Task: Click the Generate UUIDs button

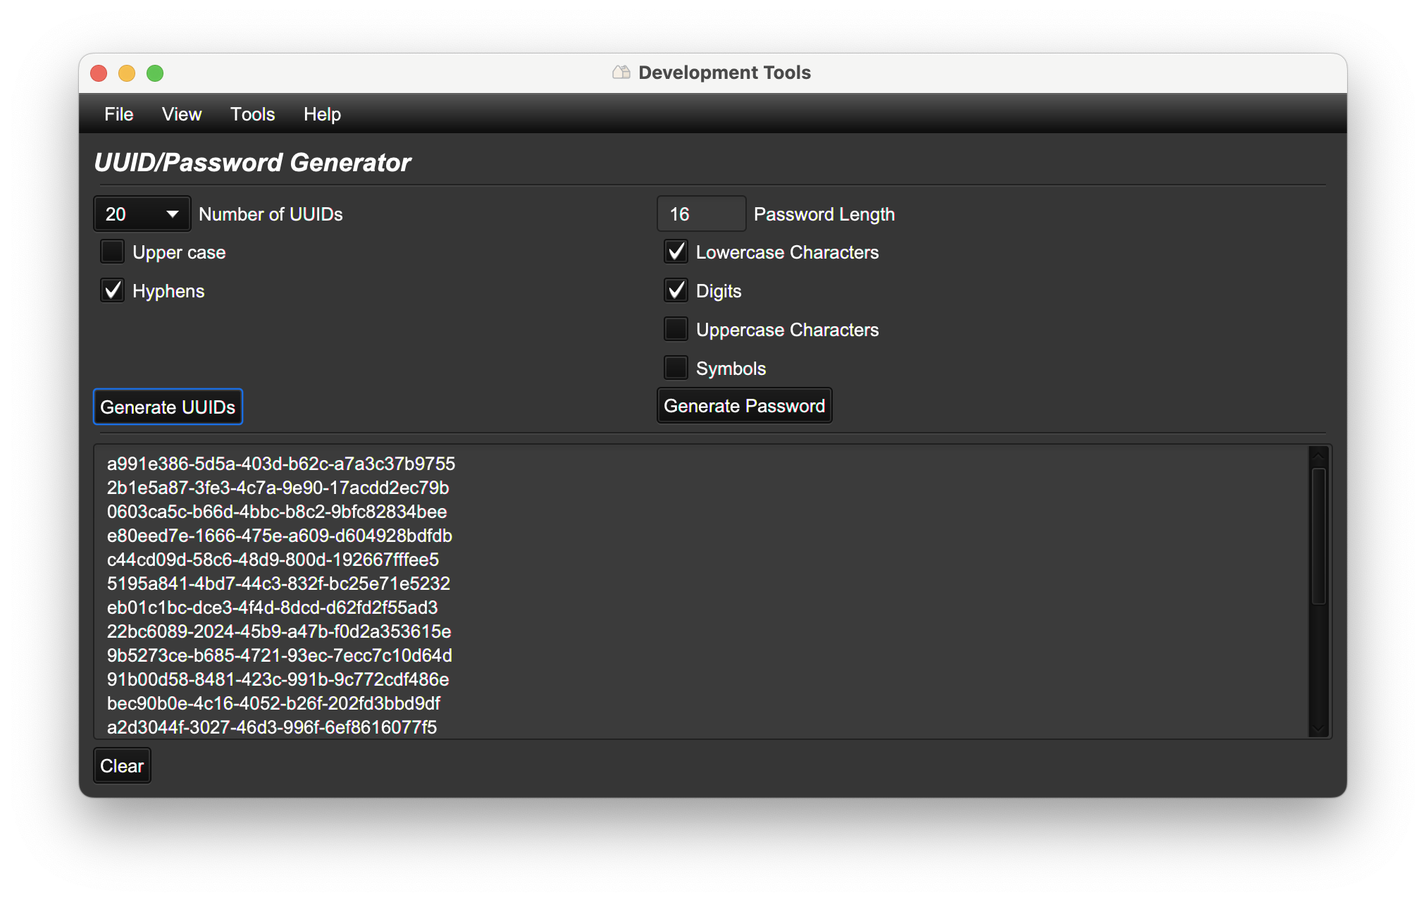Action: tap(169, 407)
